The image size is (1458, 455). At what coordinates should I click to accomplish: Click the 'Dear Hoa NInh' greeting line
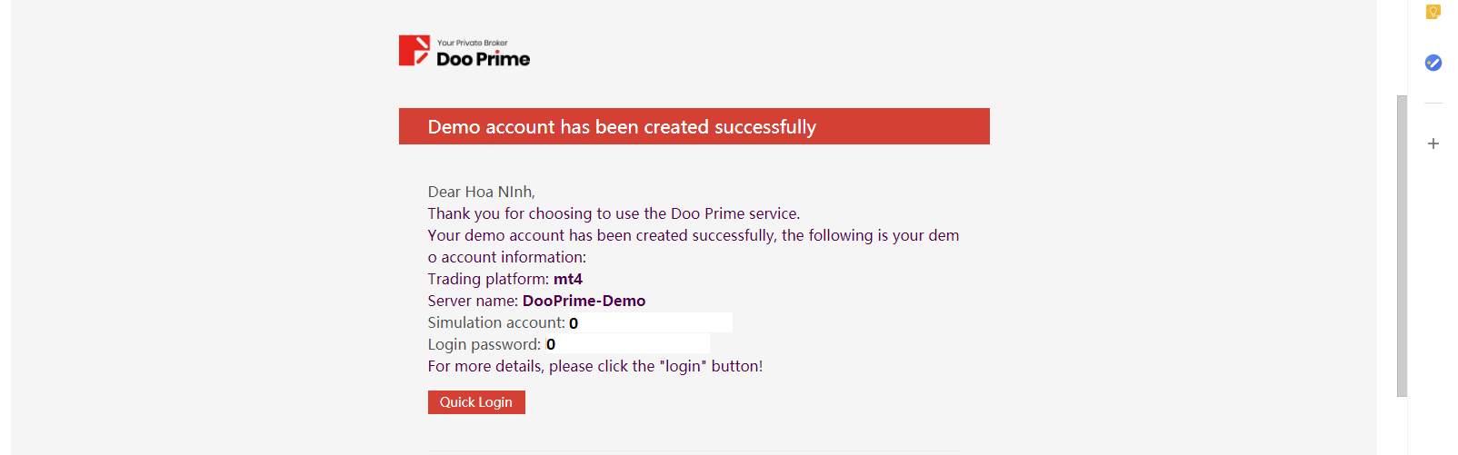(x=482, y=192)
